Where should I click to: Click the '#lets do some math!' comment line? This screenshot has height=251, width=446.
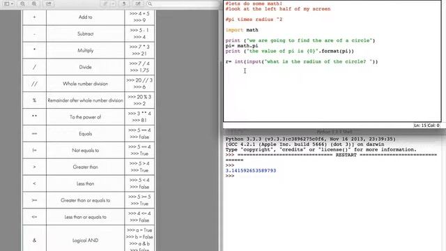tap(254, 3)
